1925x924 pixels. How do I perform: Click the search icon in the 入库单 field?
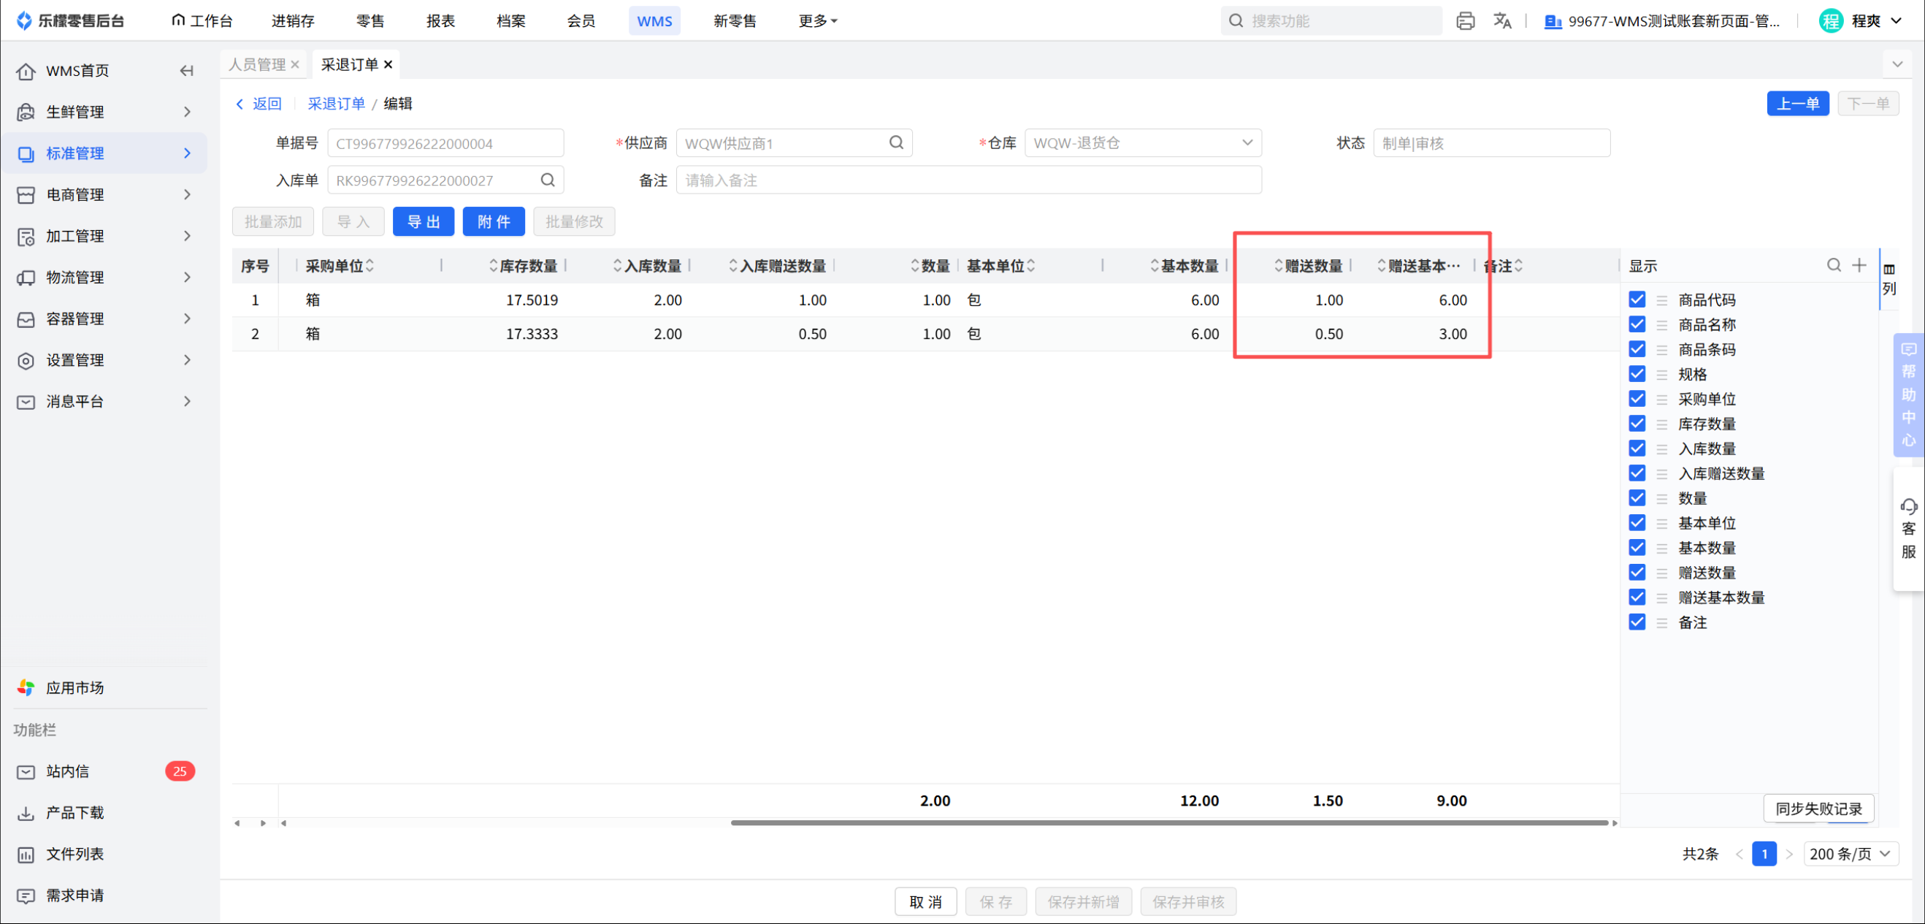[548, 180]
